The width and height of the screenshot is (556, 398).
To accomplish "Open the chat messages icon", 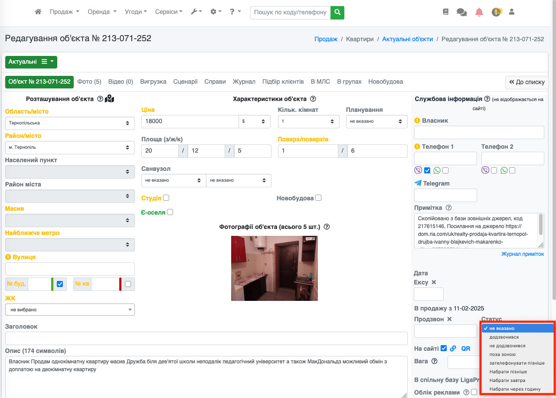I will [x=461, y=12].
